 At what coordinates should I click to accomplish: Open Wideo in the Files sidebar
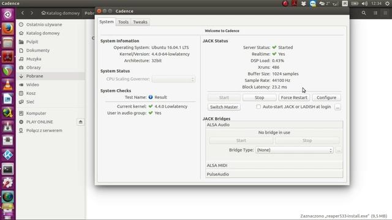pyautogui.click(x=51, y=84)
